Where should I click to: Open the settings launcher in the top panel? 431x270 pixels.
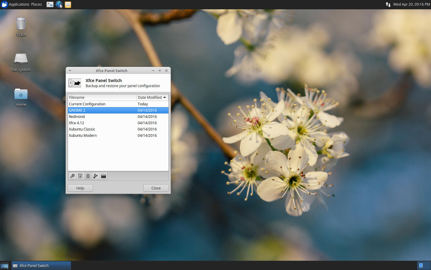coord(50,4)
